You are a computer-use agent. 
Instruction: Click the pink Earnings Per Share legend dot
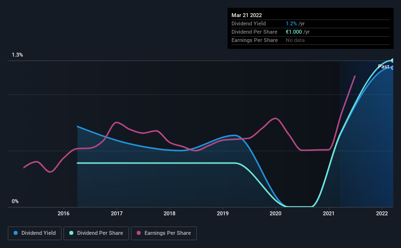coord(139,233)
